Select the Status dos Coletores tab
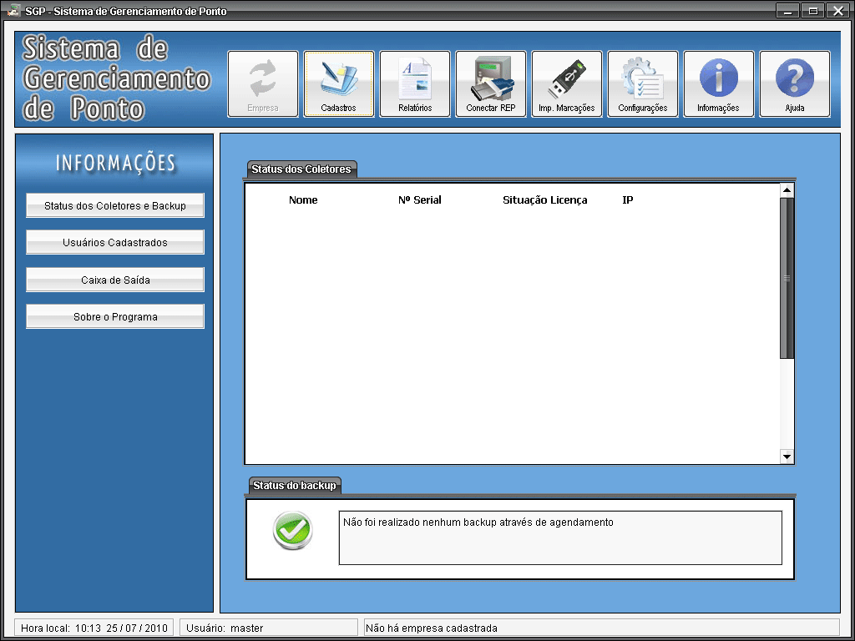 click(x=302, y=169)
